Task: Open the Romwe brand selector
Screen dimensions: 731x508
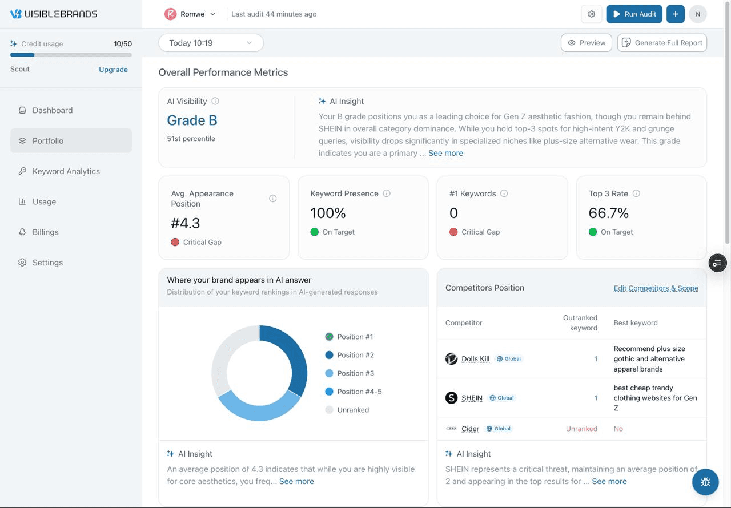Action: (190, 14)
